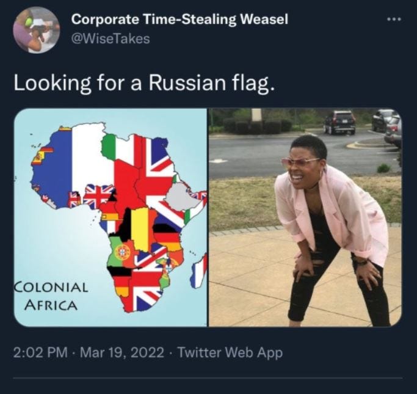Click the Madagascar island with the French flag
The image size is (417, 394).
tap(199, 271)
